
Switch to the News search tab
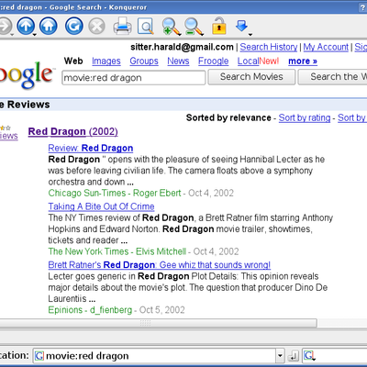click(x=178, y=61)
